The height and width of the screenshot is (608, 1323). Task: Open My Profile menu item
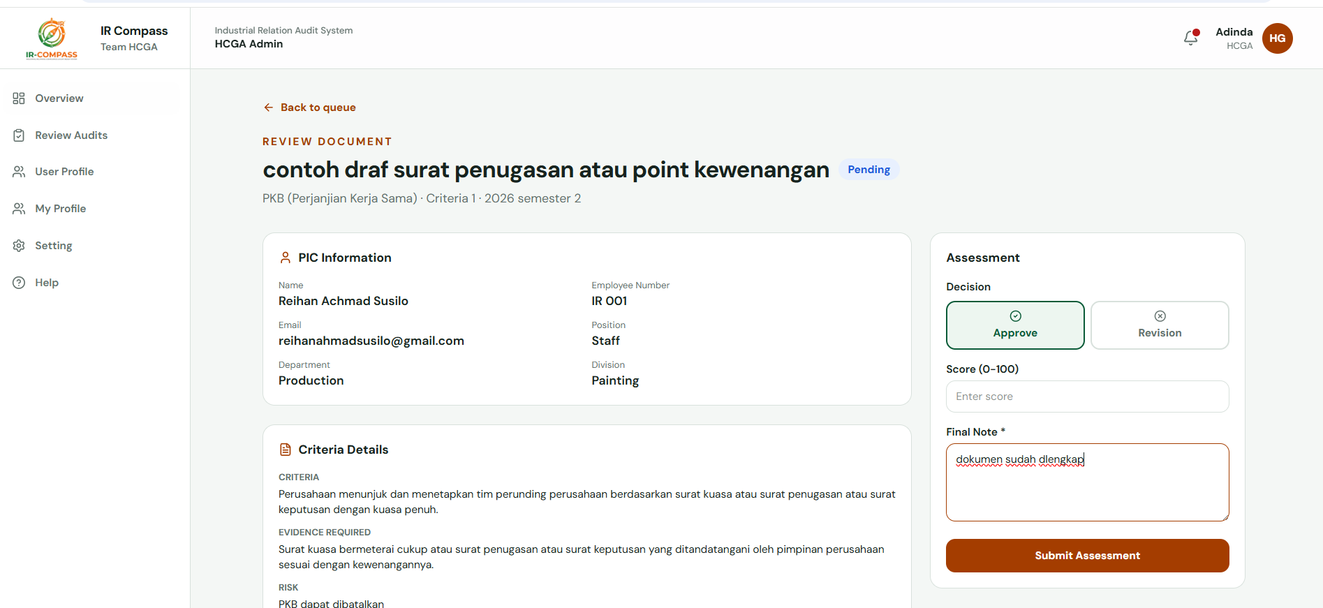[95, 209]
